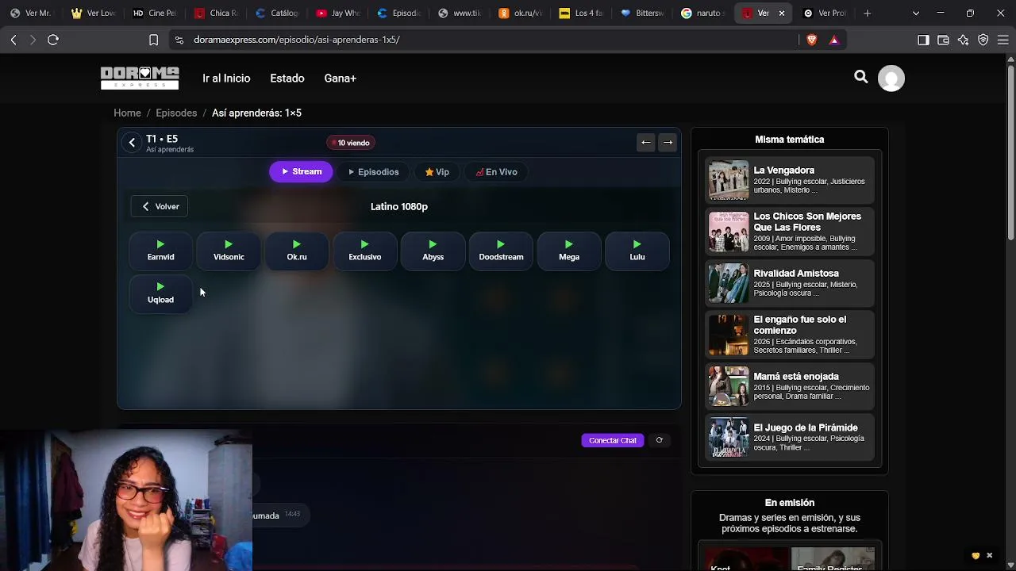Open the Leo AI sparkle icon
Viewport: 1016px width, 571px height.
[963, 40]
